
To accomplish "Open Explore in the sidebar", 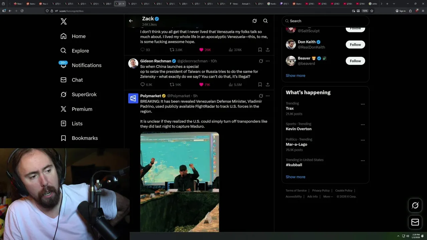I will click(75, 51).
